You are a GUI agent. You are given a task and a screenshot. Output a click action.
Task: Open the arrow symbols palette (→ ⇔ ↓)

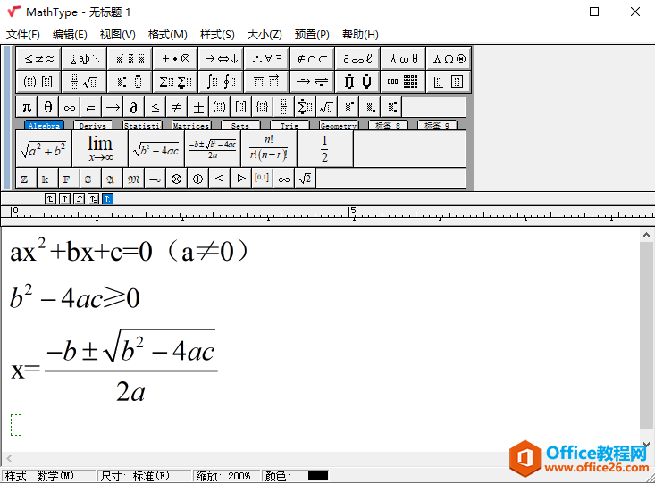tap(221, 59)
